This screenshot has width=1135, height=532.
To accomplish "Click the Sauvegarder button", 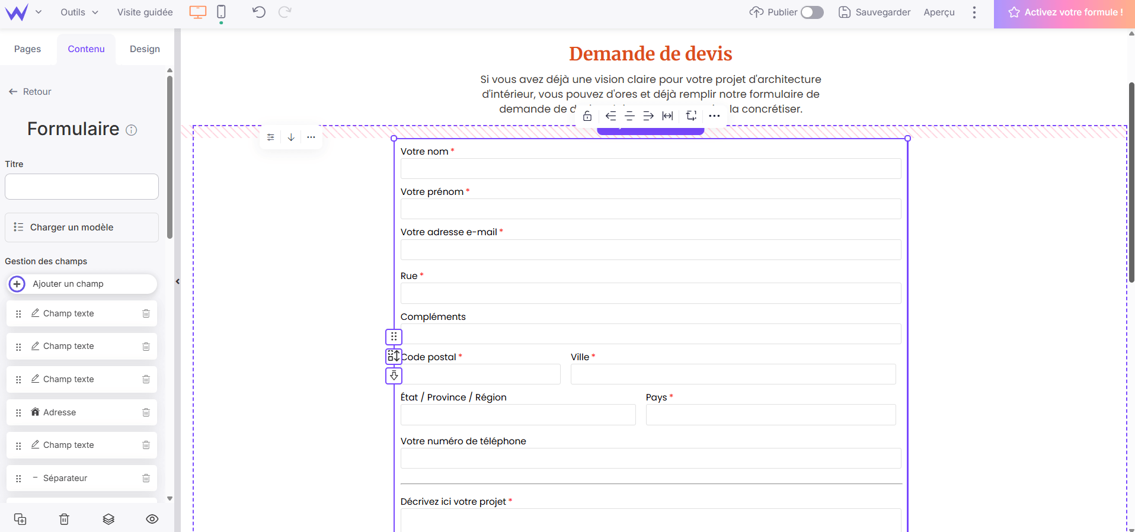I will 874,12.
